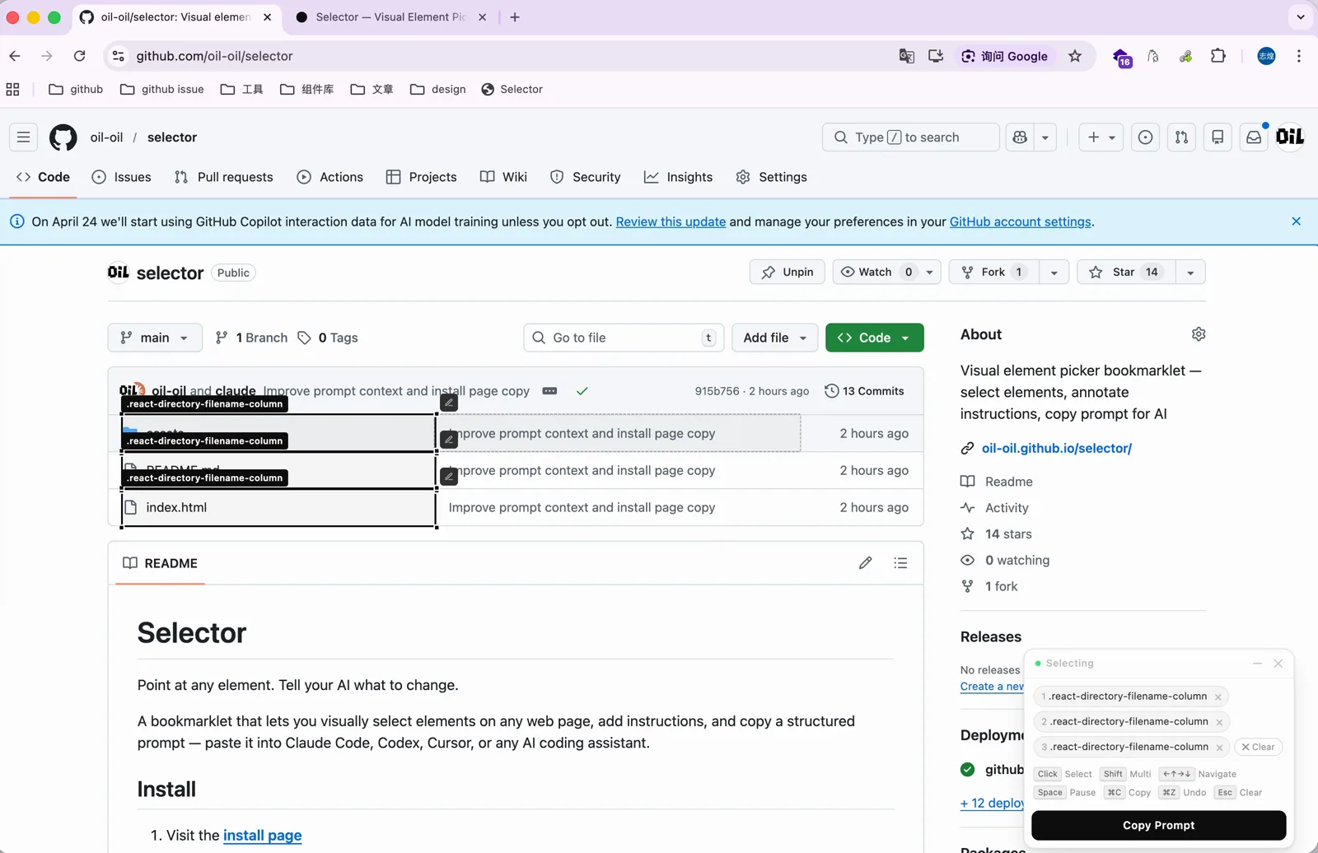Annotate third selected element with pencil badge
The width and height of the screenshot is (1318, 853).
click(449, 477)
